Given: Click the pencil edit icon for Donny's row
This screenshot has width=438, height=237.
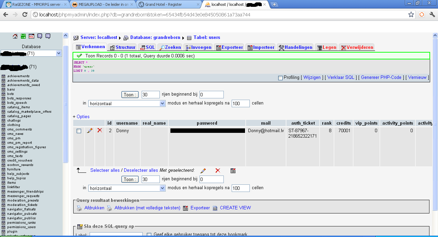Looking at the screenshot, I should [90, 130].
